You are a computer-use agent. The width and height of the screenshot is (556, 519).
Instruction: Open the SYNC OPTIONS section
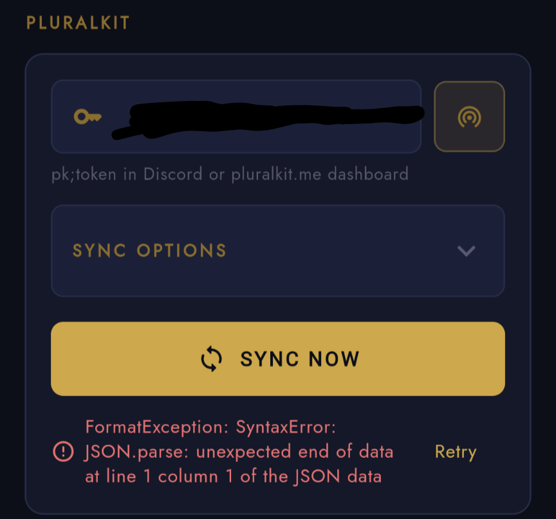pos(277,251)
